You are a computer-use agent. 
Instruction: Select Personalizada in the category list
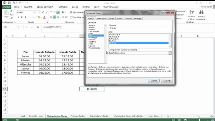94,48
